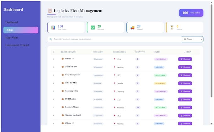This screenshot has height=132, width=214.
Task: Click DELIVERED status on Sony Headphones row
Action: point(160,75)
